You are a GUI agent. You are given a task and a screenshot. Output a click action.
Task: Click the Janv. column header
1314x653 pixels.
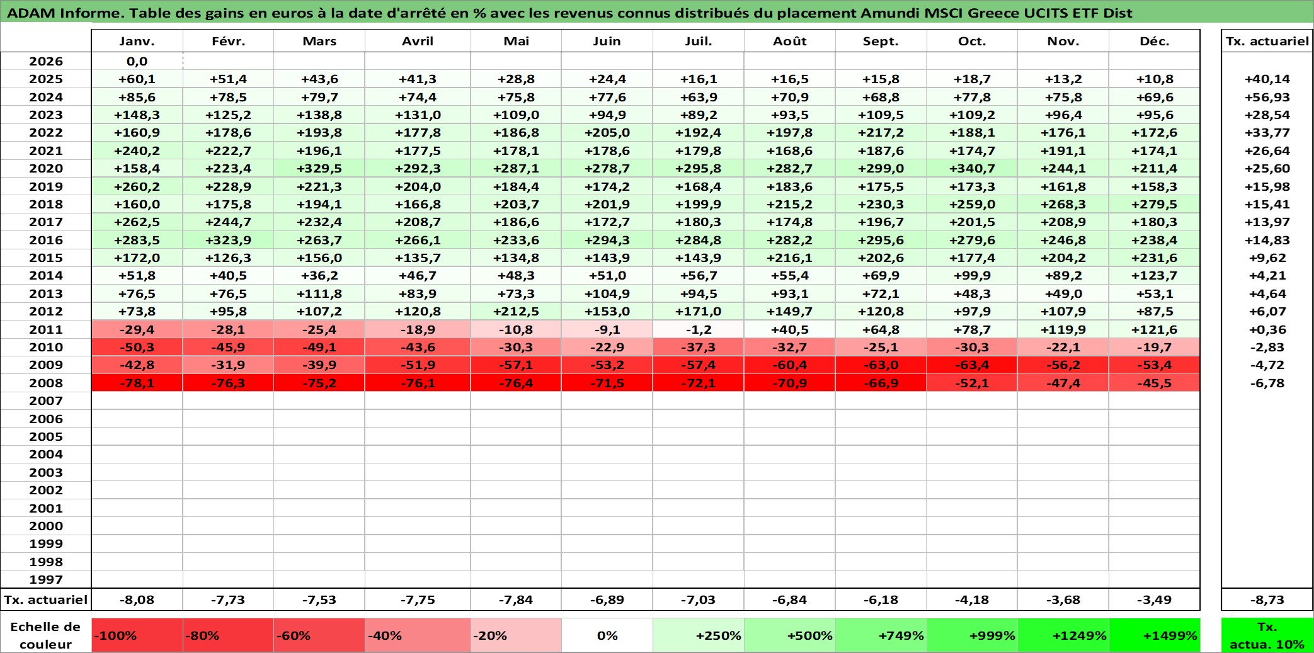point(137,41)
